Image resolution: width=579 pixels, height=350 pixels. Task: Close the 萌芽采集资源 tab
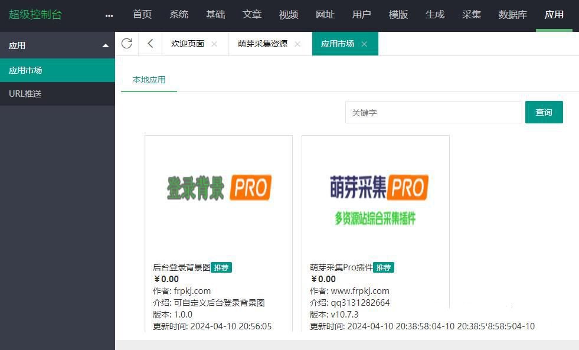point(297,44)
